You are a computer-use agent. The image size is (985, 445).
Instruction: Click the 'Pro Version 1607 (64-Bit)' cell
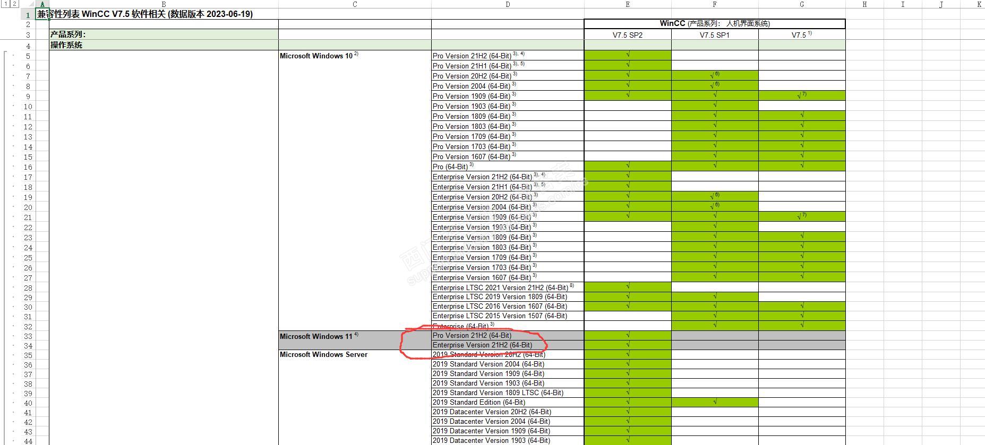tap(508, 156)
